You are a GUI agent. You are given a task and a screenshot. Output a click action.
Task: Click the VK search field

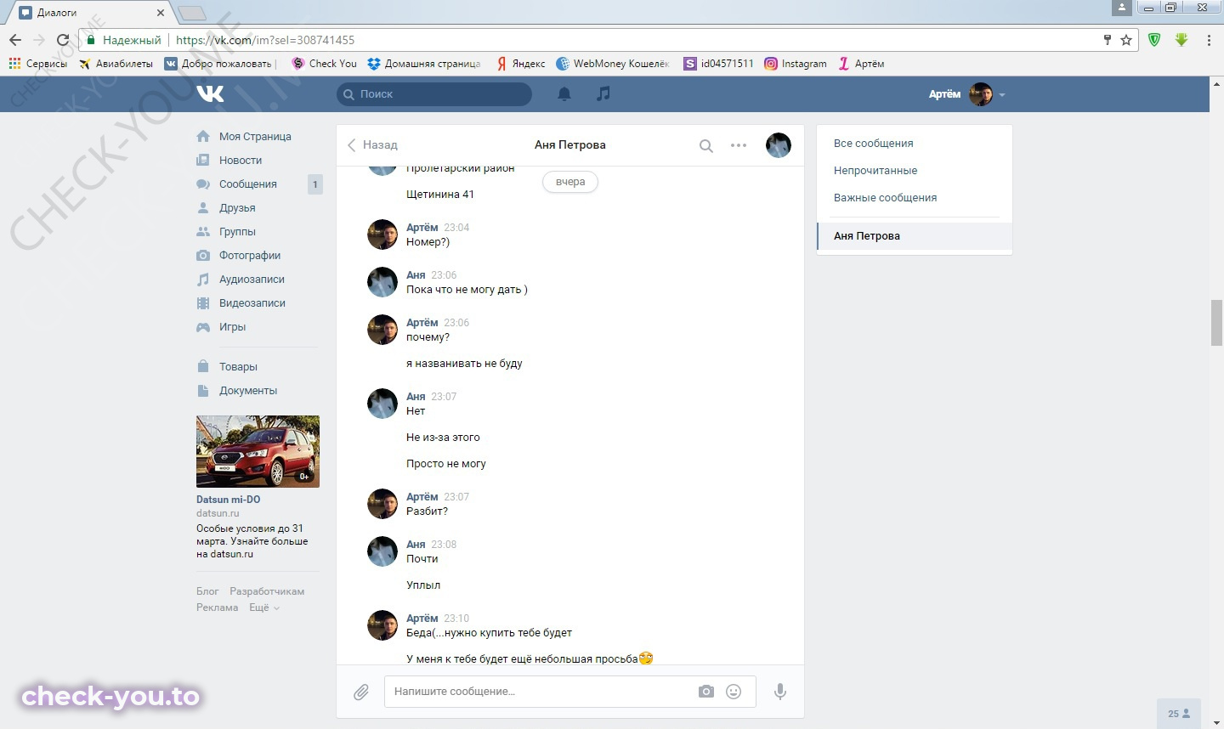[x=434, y=94]
